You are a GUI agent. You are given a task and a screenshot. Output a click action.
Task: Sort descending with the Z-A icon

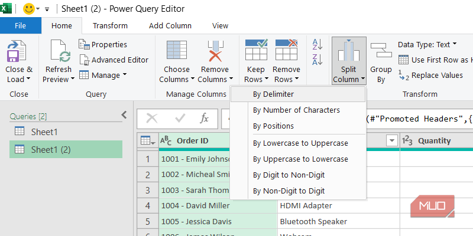tap(318, 60)
